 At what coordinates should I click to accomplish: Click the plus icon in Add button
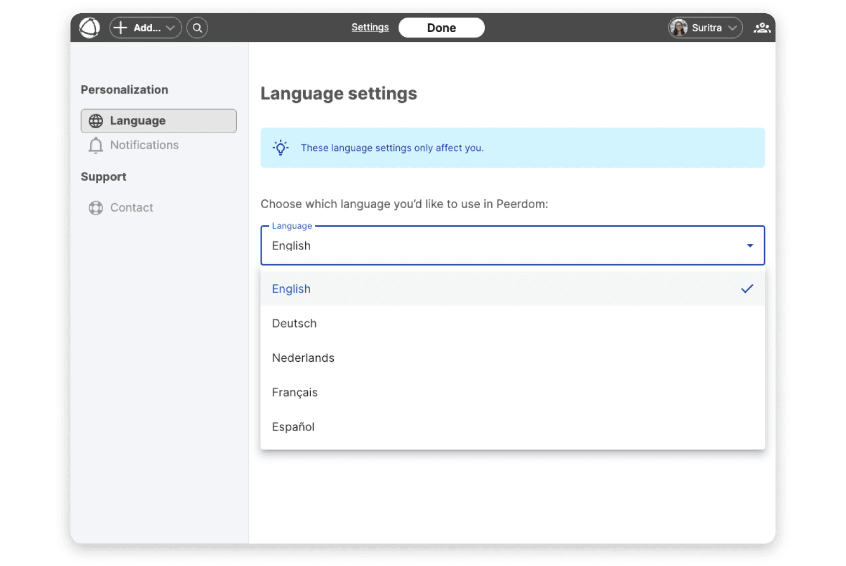121,28
